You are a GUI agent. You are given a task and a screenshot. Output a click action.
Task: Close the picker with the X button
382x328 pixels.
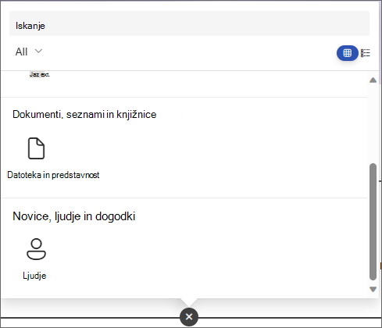(189, 317)
